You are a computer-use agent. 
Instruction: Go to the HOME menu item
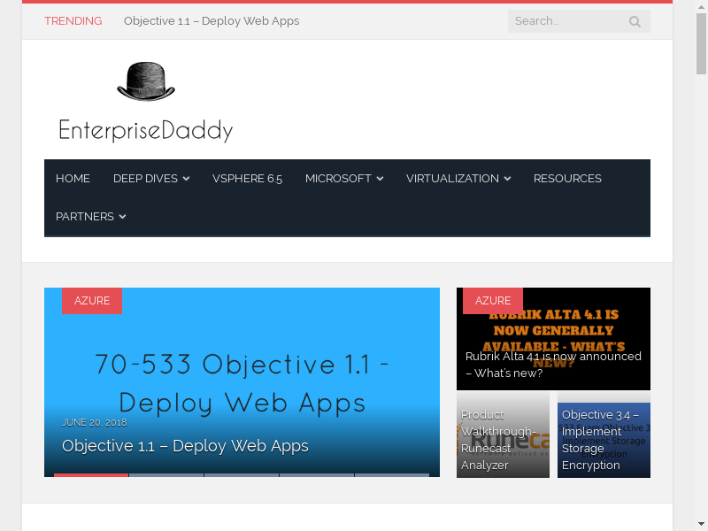click(73, 179)
